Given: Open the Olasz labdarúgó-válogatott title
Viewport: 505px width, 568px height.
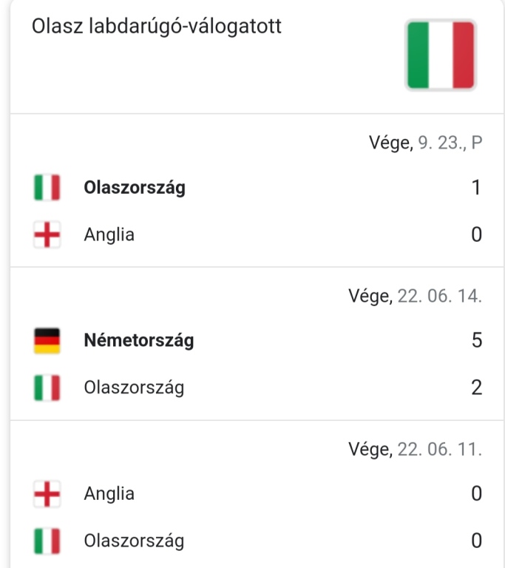Looking at the screenshot, I should point(157,27).
